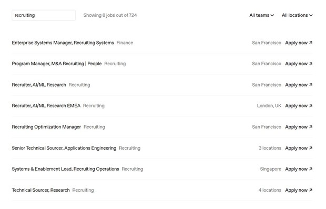Screen dimensions: 326x209
Task: Click the '4 locations' text
Action: point(270,190)
